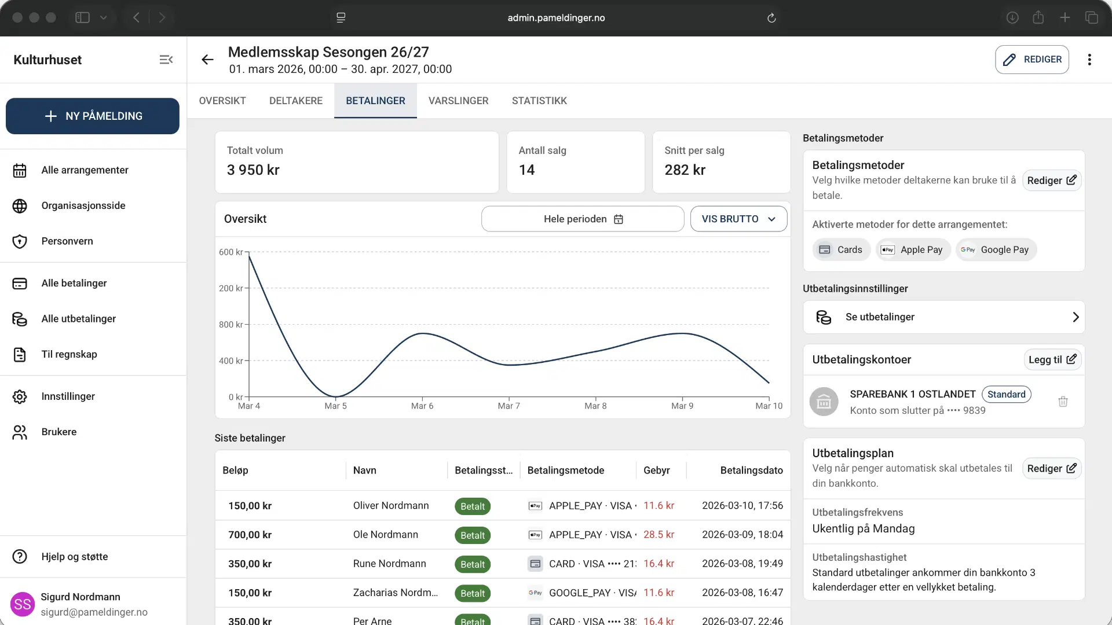Go to Alle utbetalinger in the sidebar

[x=78, y=319]
